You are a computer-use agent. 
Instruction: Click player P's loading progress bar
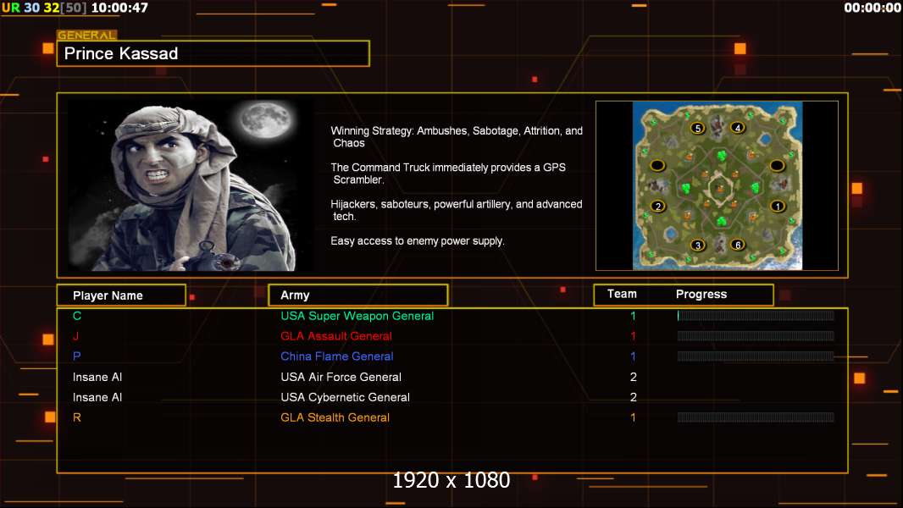(x=756, y=356)
